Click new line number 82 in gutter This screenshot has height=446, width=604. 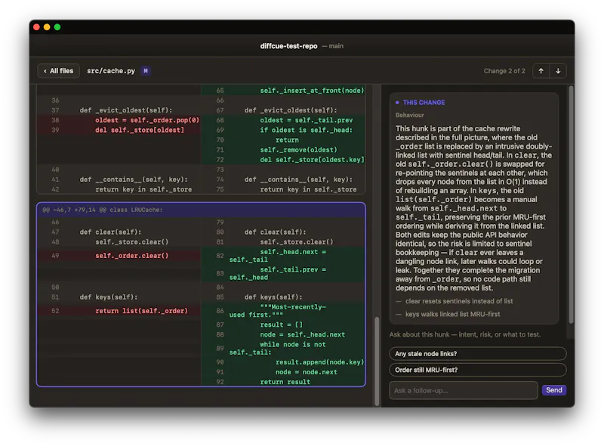[220, 256]
